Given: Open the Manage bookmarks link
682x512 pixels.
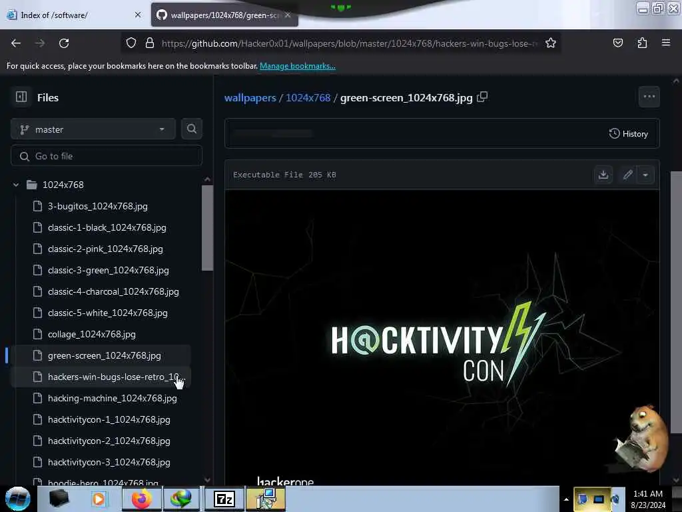Looking at the screenshot, I should pos(298,66).
